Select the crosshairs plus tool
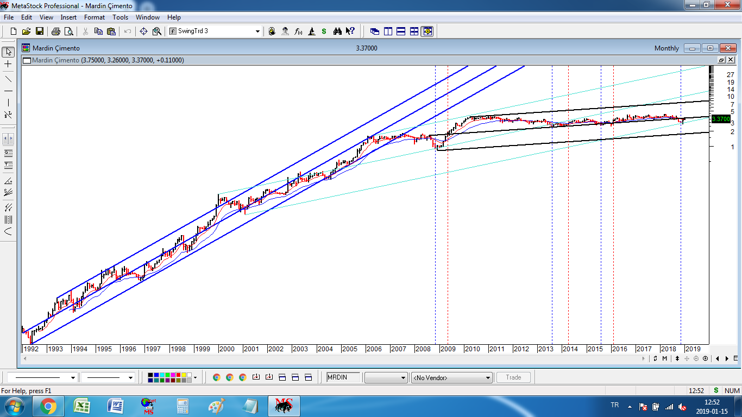Screen dimensions: 742x417 (x=8, y=65)
